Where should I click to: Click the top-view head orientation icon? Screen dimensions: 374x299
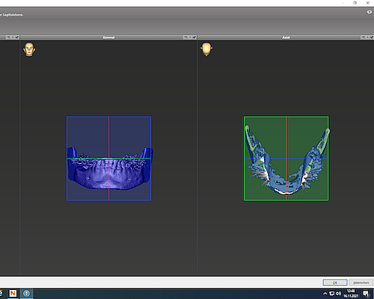pos(206,49)
